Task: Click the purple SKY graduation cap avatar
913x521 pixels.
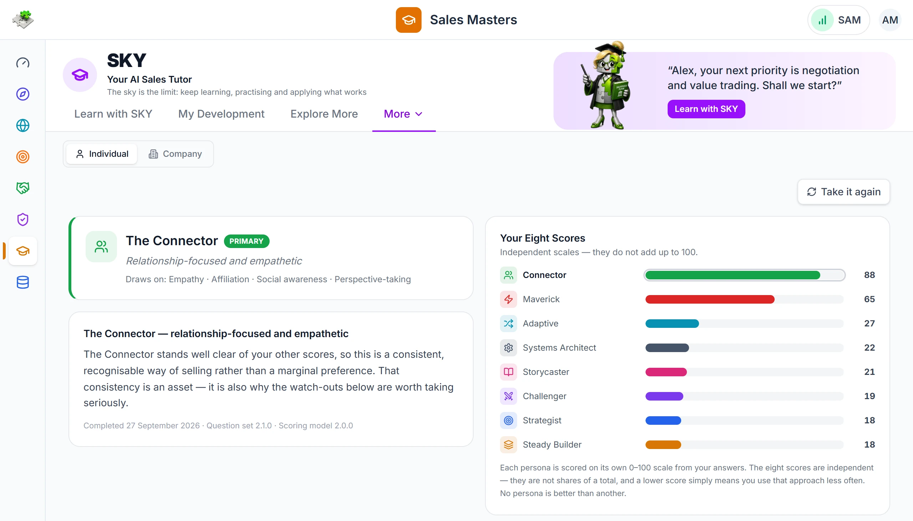Action: [x=80, y=75]
